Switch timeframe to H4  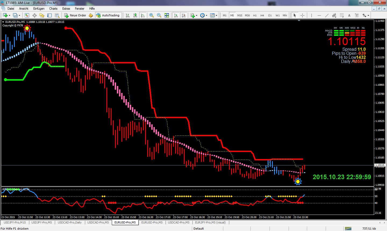tap(262, 15)
